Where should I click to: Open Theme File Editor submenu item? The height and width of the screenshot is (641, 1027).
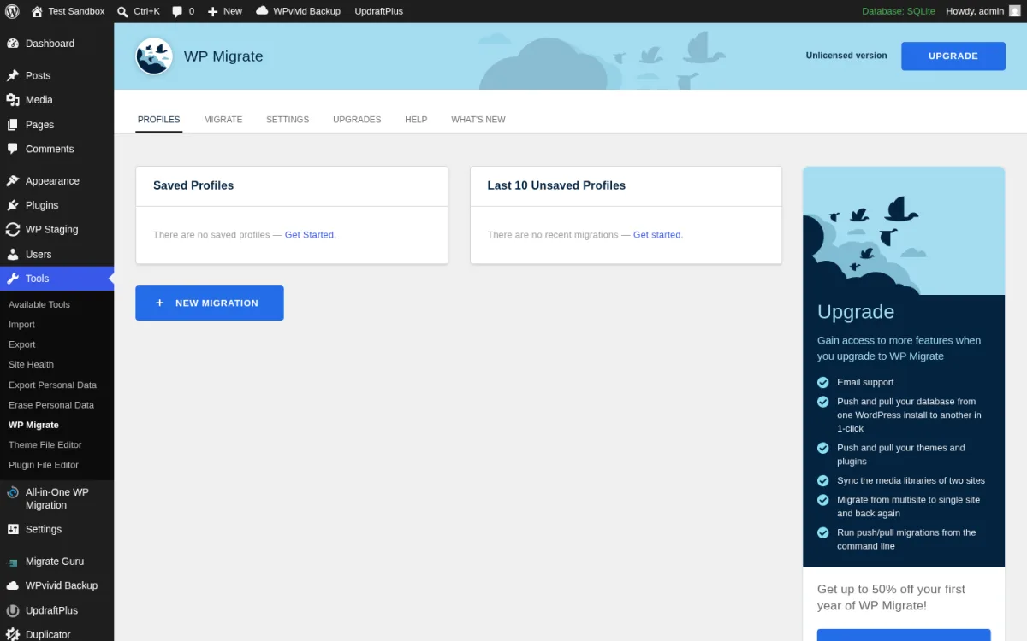click(45, 445)
